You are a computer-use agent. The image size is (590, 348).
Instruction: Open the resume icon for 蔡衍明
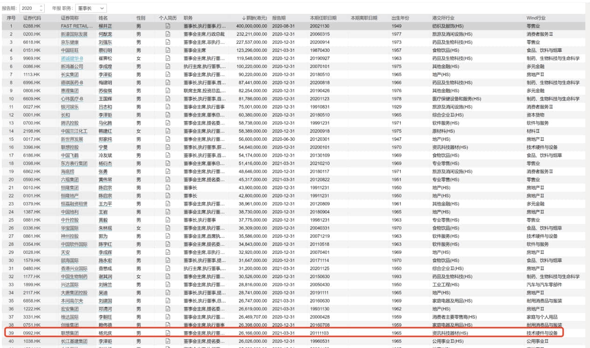pos(168,50)
